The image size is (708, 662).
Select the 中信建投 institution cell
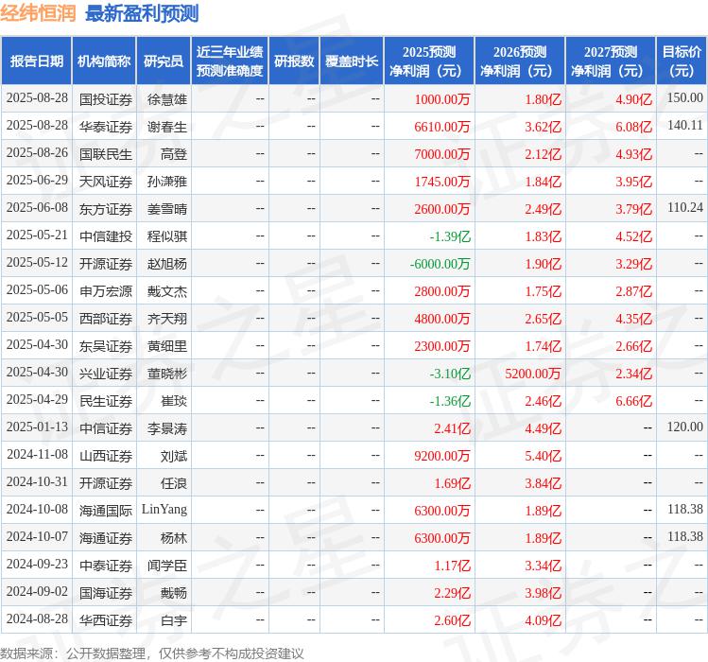[106, 236]
